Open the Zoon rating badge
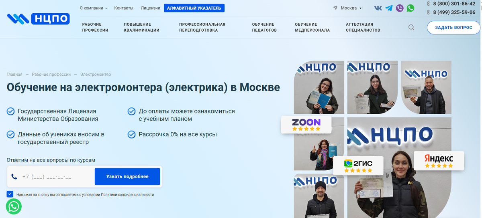The width and height of the screenshot is (482, 218). [x=306, y=125]
